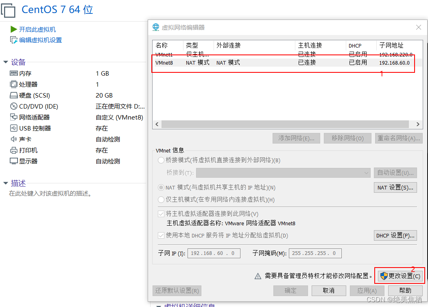Image resolution: width=428 pixels, height=307 pixels.
Task: Click the 更改设置 change settings button
Action: [400, 276]
